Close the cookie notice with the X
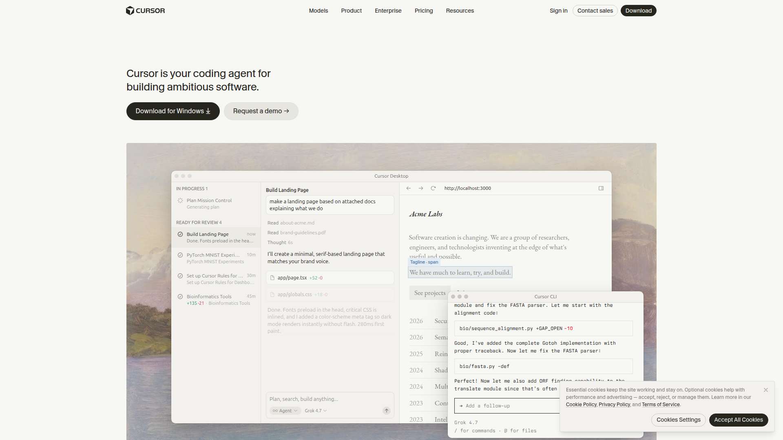Image resolution: width=783 pixels, height=440 pixels. [x=766, y=390]
